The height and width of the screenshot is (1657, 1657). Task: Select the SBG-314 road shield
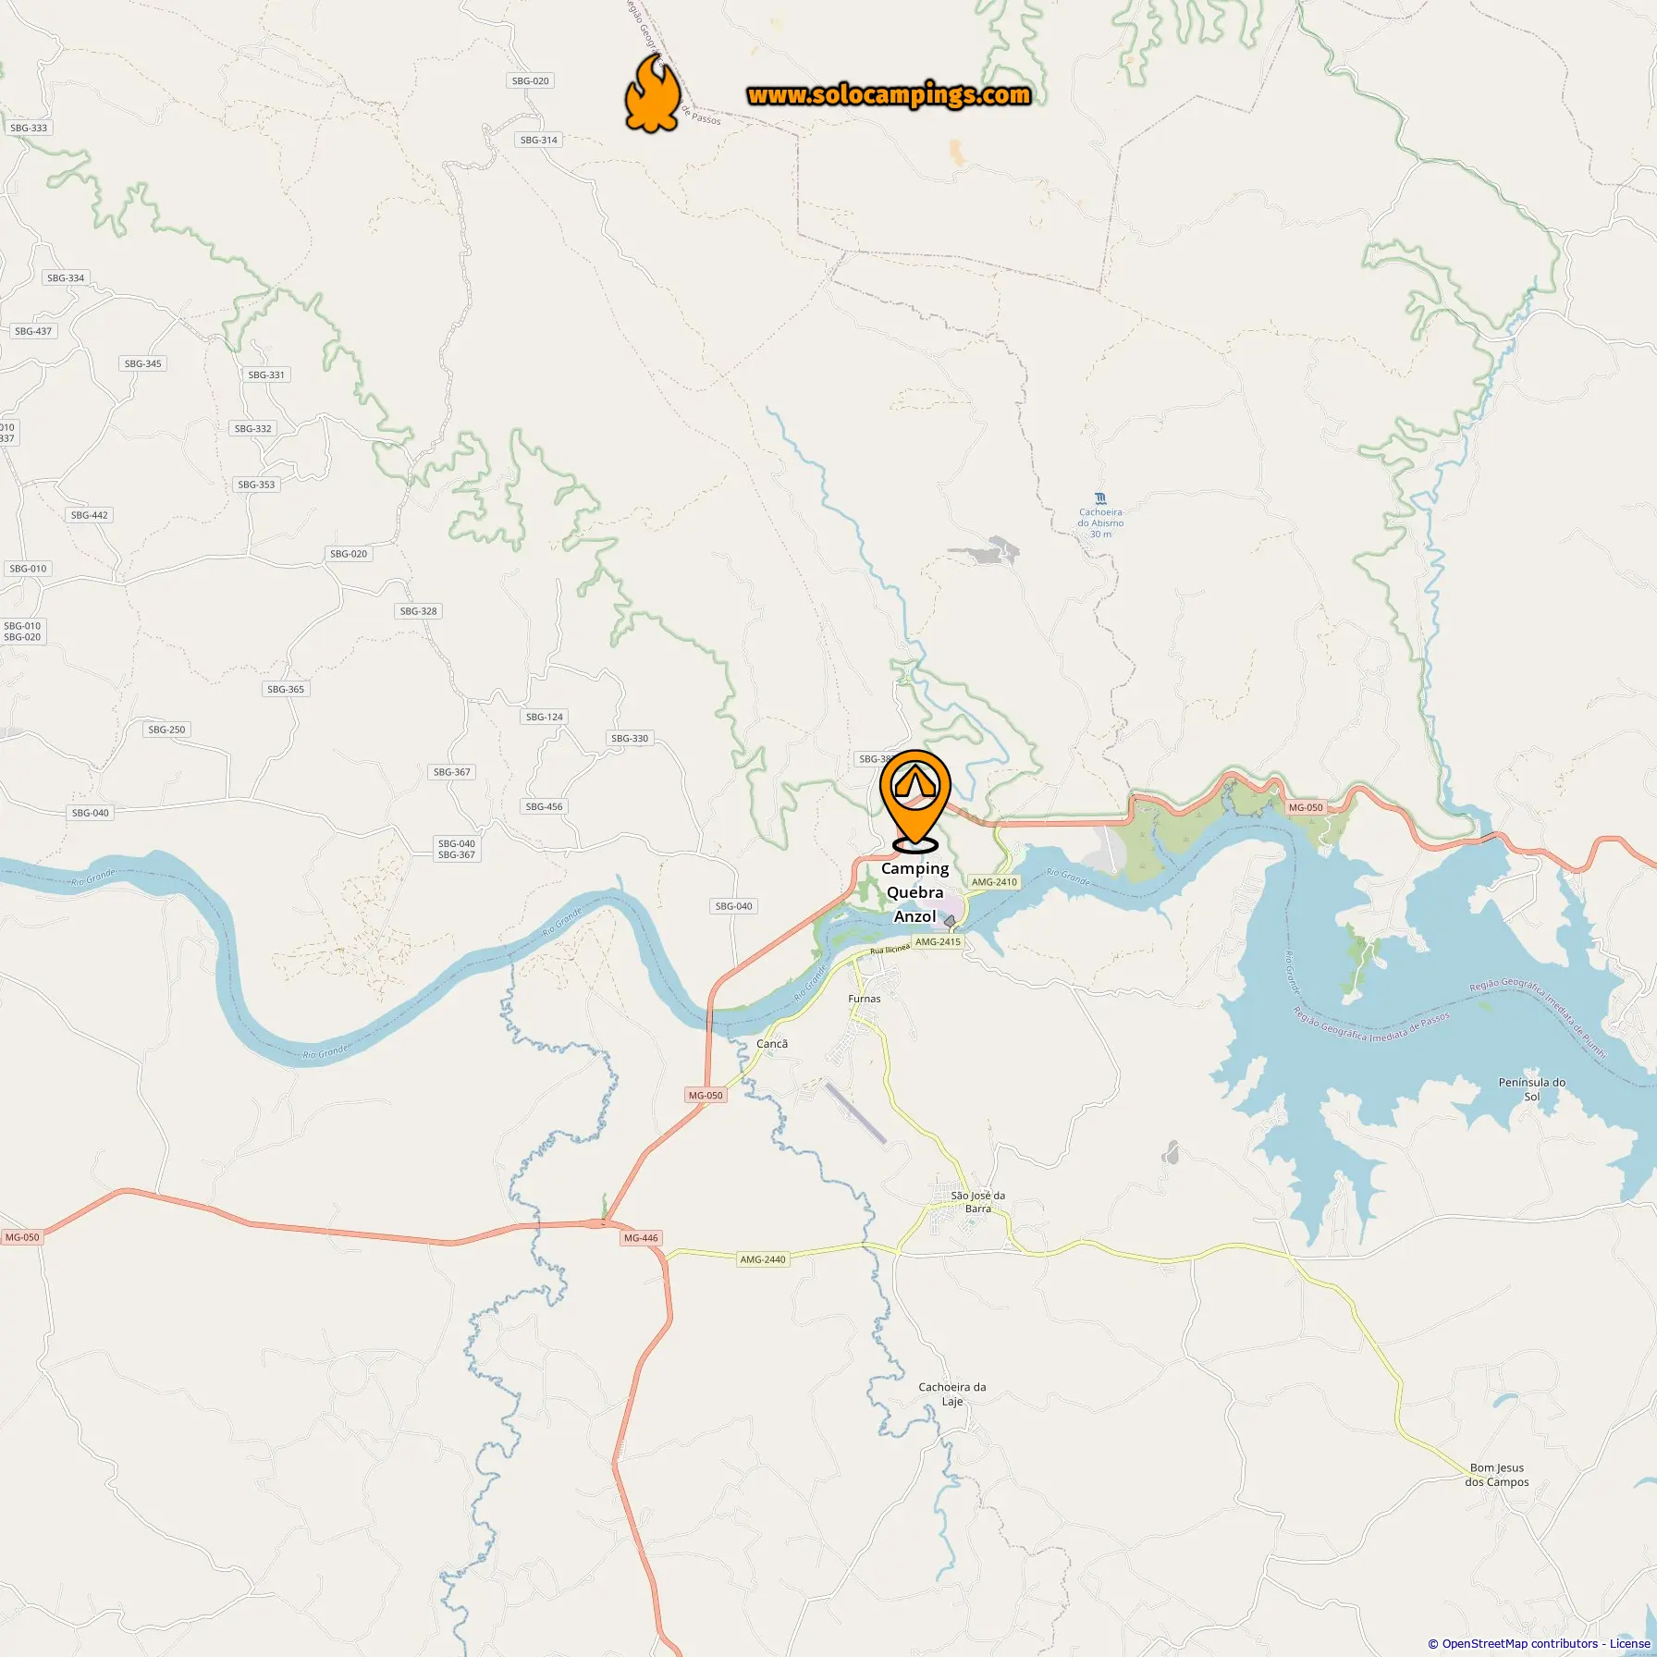click(539, 140)
